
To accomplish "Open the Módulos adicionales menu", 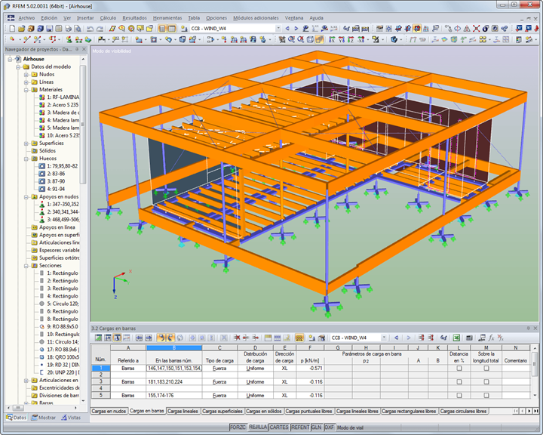I will 256,17.
